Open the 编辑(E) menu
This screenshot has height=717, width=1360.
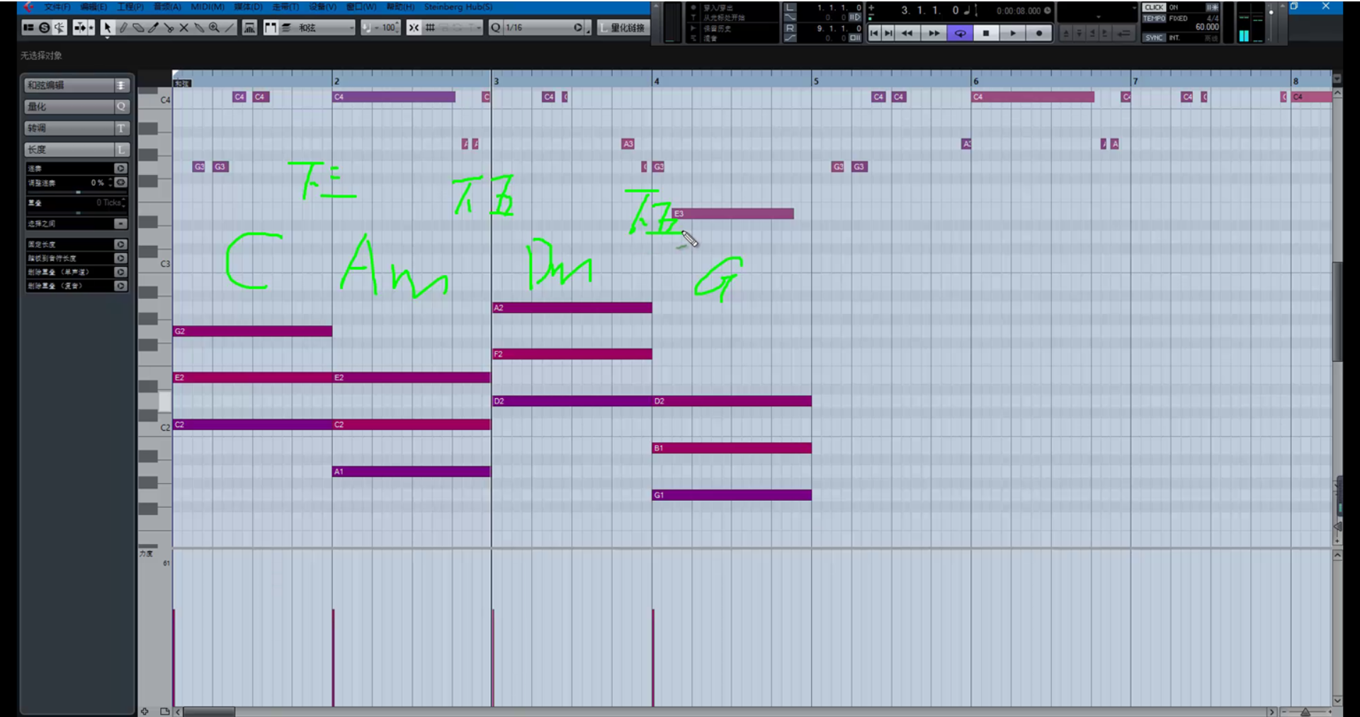click(93, 7)
